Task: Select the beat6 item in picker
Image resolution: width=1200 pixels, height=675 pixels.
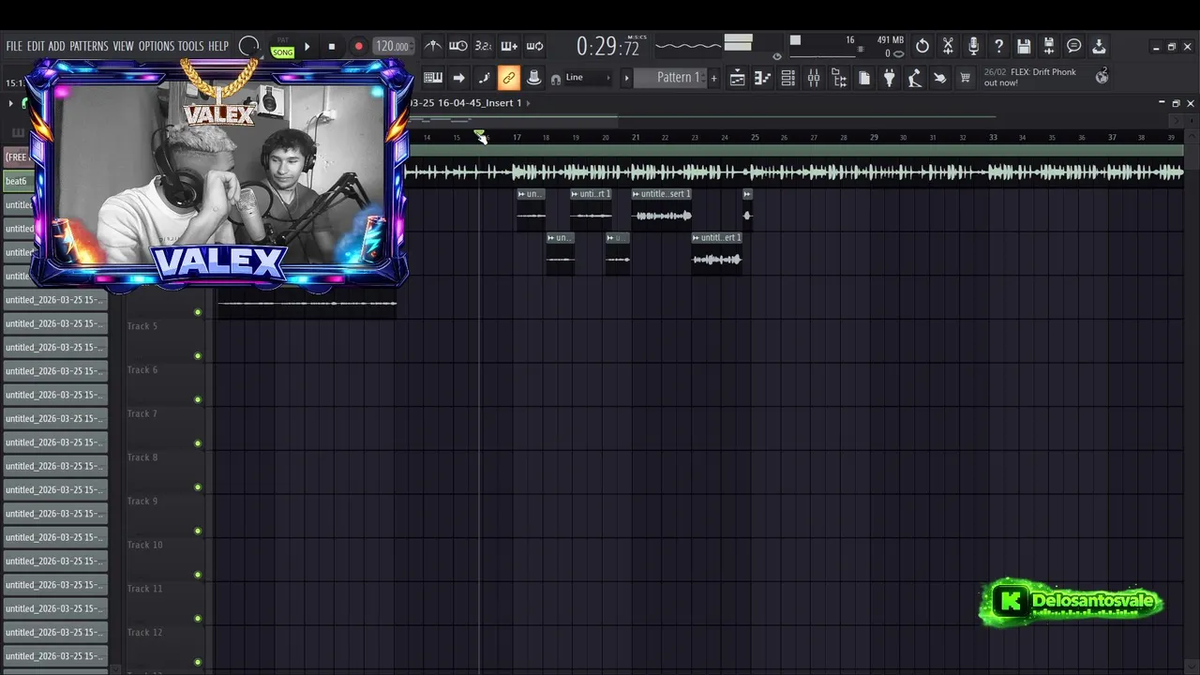Action: point(17,181)
